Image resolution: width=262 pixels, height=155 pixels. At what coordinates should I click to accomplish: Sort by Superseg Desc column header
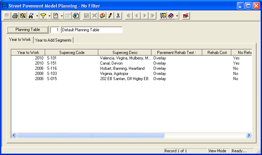pyautogui.click(x=125, y=53)
